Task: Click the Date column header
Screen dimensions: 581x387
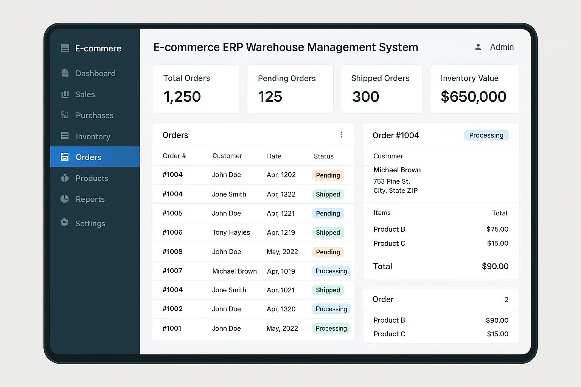Action: tap(274, 156)
